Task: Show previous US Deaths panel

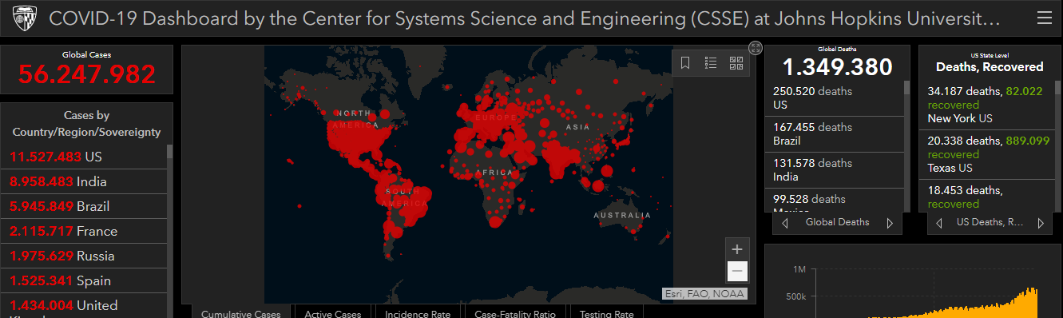Action: point(938,223)
